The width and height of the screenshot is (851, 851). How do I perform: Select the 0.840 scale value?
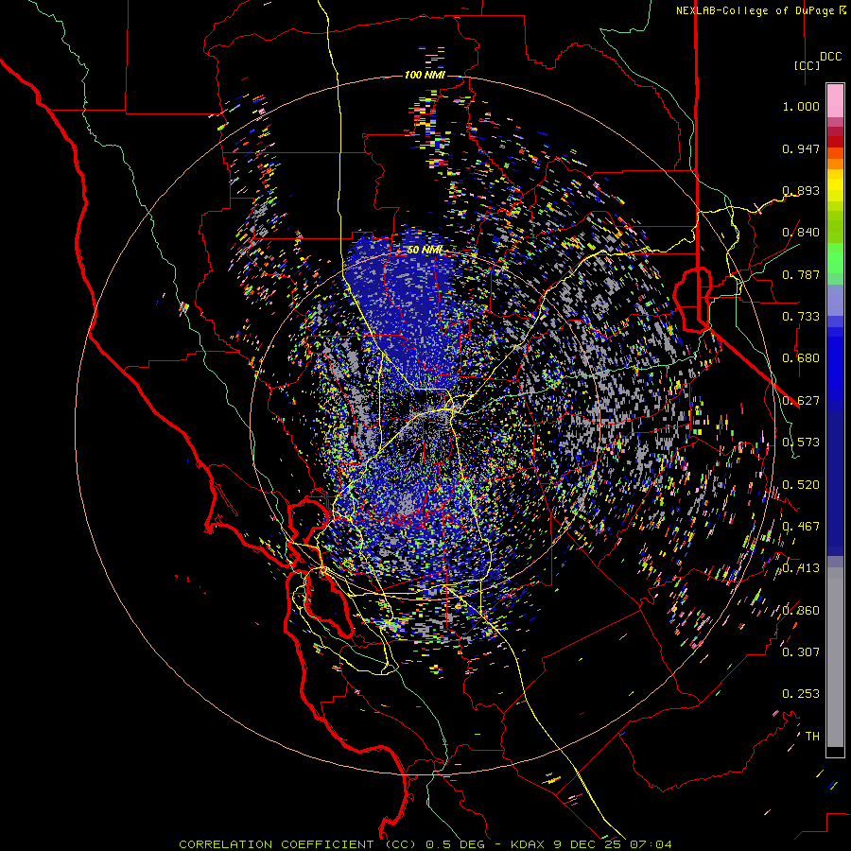801,233
